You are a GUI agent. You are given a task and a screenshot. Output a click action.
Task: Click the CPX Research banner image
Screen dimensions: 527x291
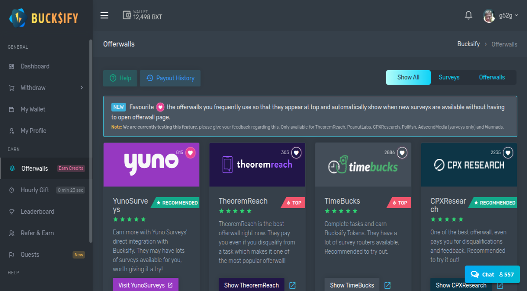click(469, 165)
